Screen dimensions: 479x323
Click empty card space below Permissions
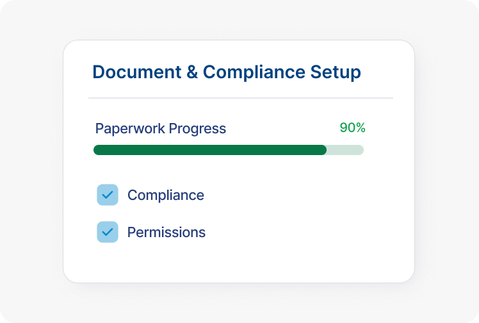(x=238, y=263)
